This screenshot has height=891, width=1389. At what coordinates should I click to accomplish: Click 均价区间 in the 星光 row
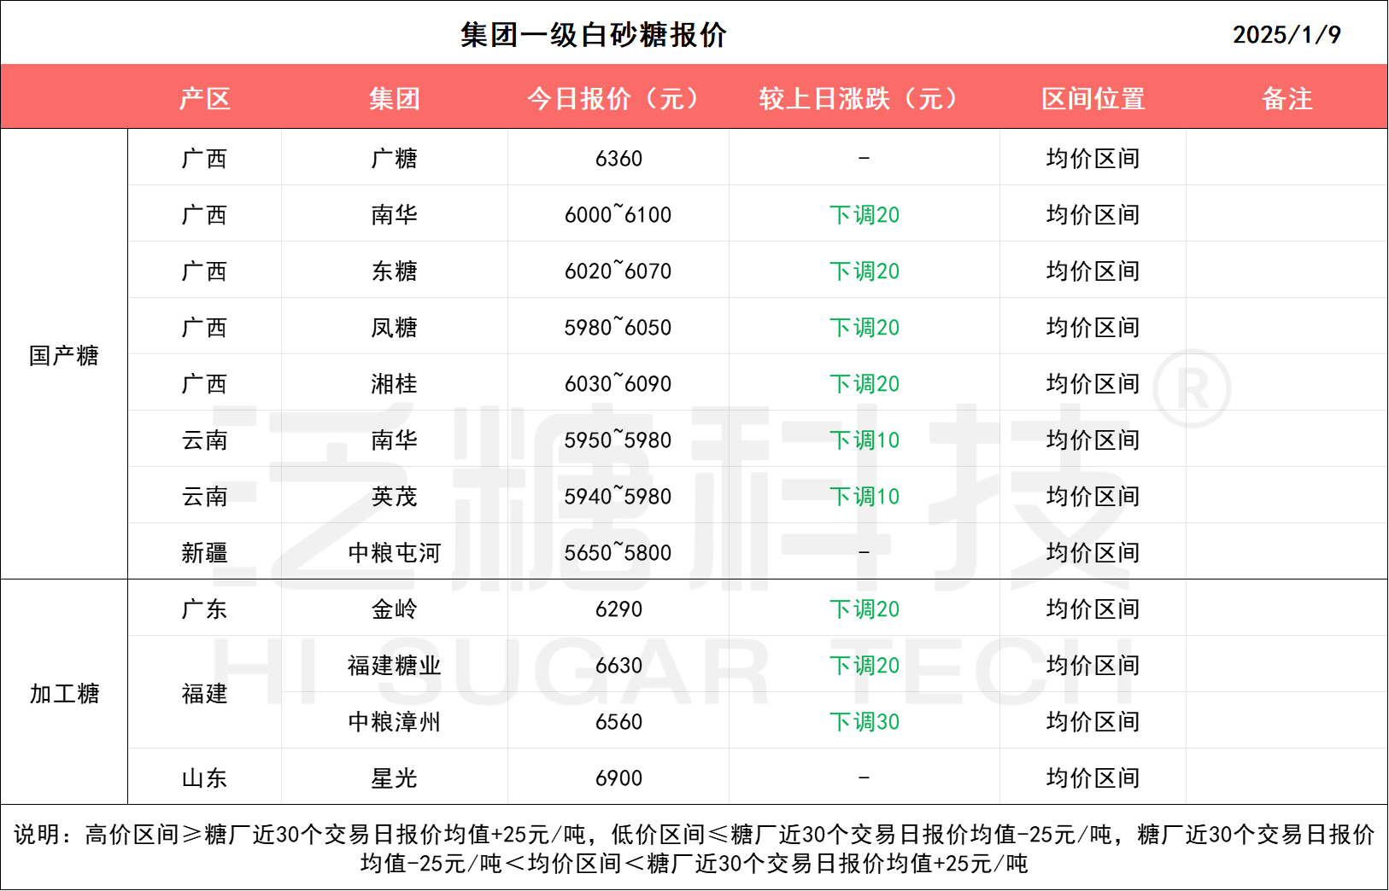pos(1093,777)
